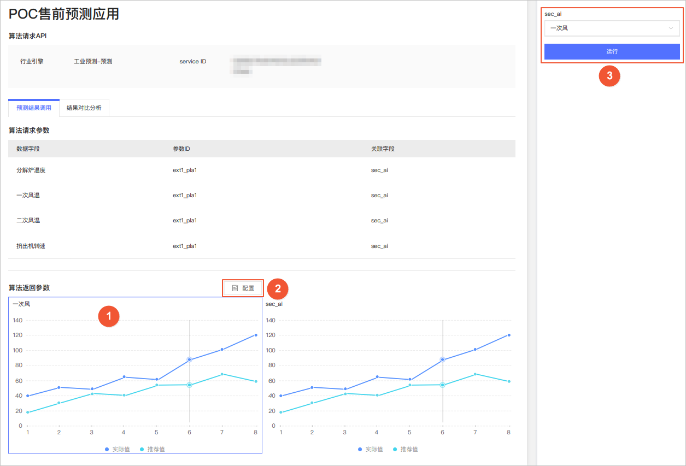Toggle 推荐值 legend in 一次风 chart

pos(153,449)
